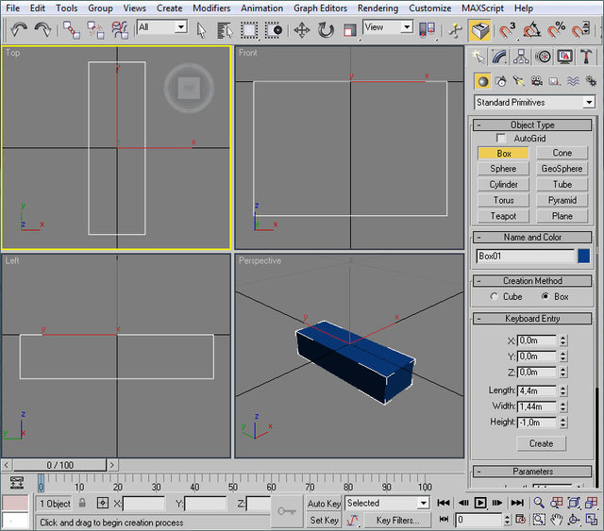This screenshot has width=604, height=531.
Task: Enable the AutoGrid checkbox
Action: pos(501,139)
